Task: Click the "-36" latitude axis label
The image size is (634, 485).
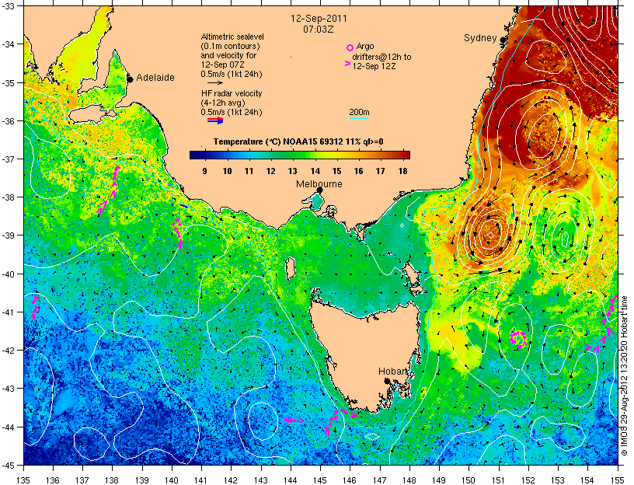Action: coord(8,121)
